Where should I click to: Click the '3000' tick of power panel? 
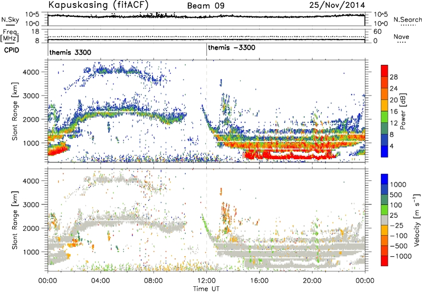coord(31,96)
